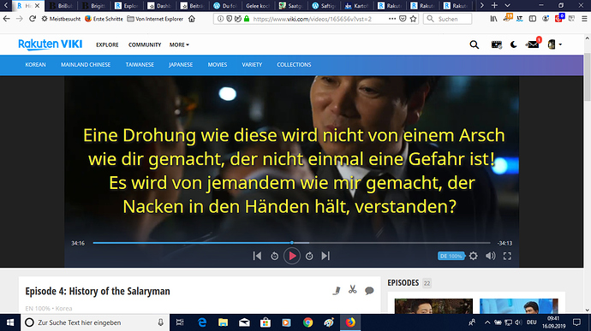Switch to the Saatg tab
591x331 pixels.
290,6
